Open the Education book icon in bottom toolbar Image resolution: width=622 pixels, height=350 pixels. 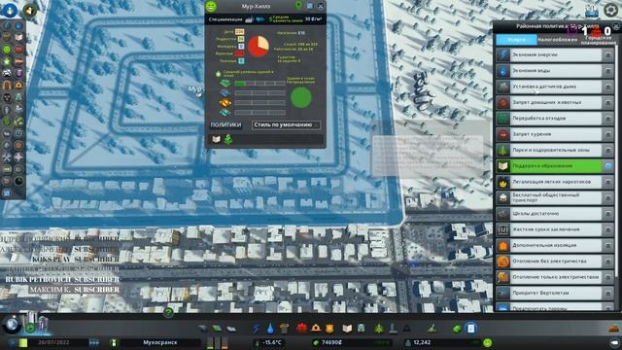coord(347,329)
